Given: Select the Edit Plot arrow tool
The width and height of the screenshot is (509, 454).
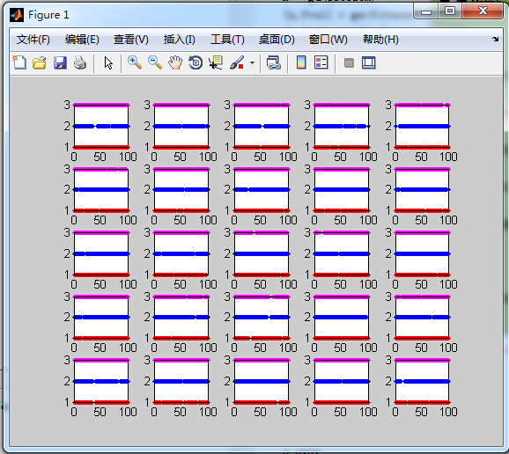Looking at the screenshot, I should pyautogui.click(x=108, y=62).
